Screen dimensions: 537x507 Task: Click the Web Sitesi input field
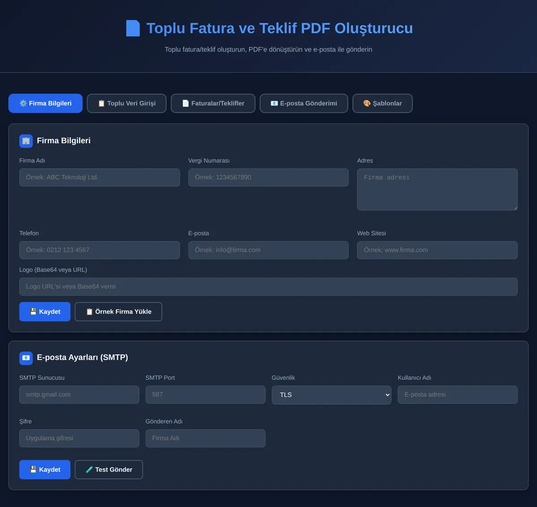[437, 250]
